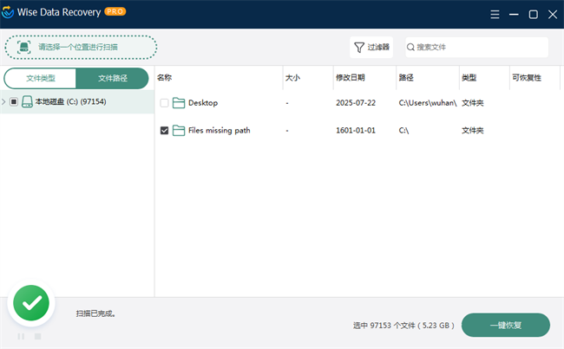
Task: Click the filter funnel icon
Action: point(358,47)
